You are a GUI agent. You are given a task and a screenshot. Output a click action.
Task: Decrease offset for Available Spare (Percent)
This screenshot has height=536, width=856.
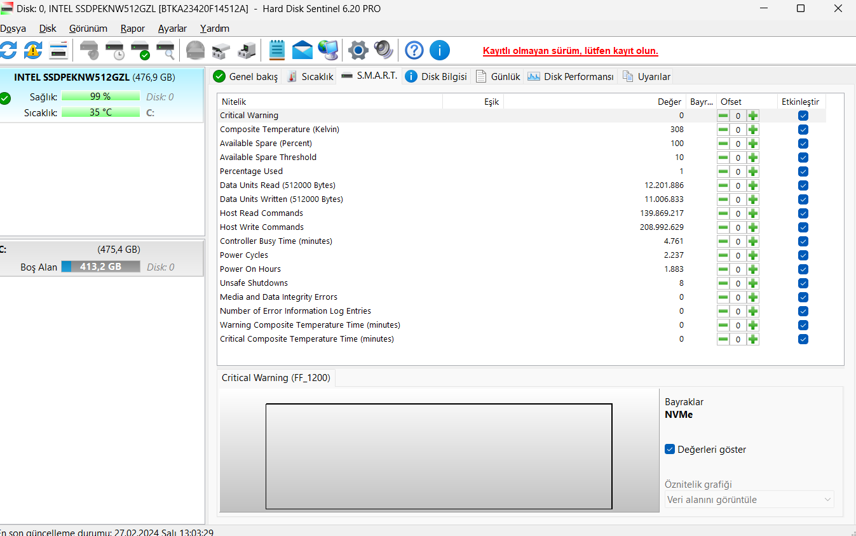[x=723, y=144]
